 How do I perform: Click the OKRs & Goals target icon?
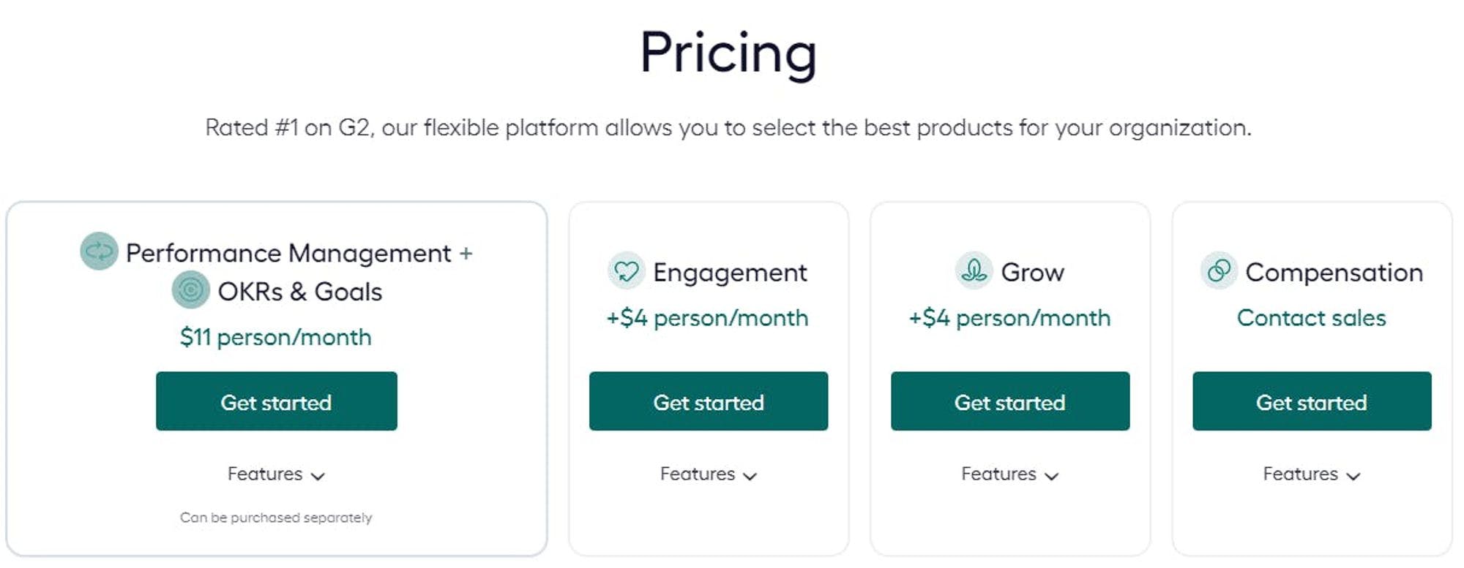click(190, 290)
